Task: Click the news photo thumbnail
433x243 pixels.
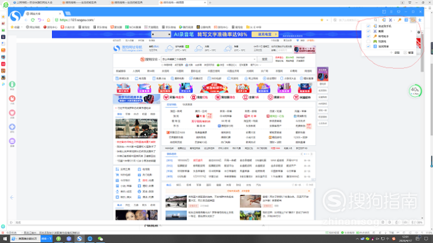Action: click(137, 128)
